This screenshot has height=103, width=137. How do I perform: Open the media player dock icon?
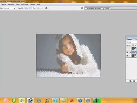pos(31,100)
